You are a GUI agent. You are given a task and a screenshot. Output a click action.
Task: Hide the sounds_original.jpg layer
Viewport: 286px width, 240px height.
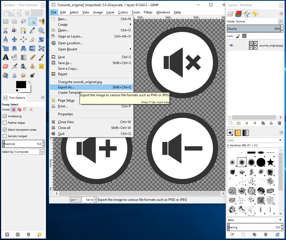pyautogui.click(x=231, y=46)
